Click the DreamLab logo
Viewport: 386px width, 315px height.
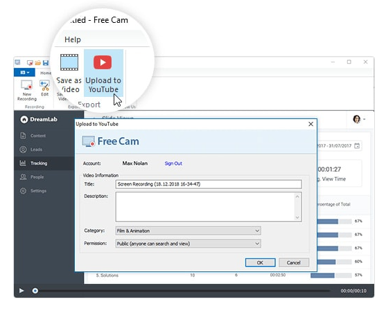point(39,119)
